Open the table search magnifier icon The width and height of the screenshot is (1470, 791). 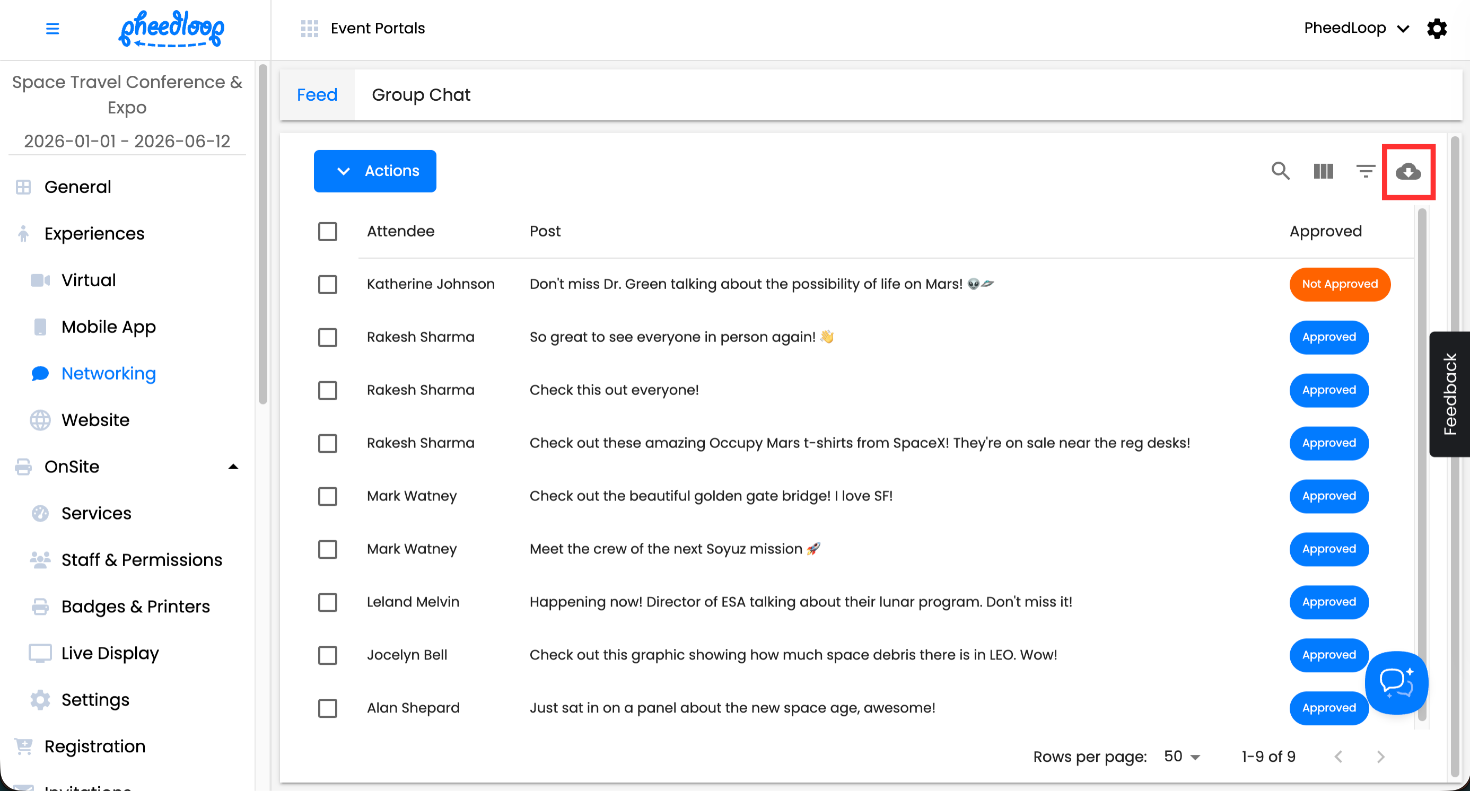(1280, 171)
